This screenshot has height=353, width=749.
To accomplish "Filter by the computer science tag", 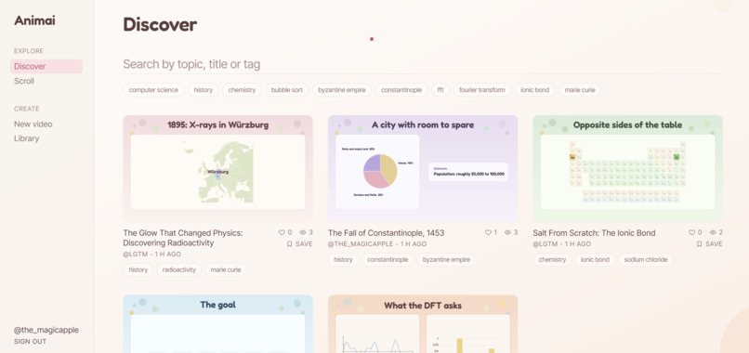I will click(x=153, y=90).
